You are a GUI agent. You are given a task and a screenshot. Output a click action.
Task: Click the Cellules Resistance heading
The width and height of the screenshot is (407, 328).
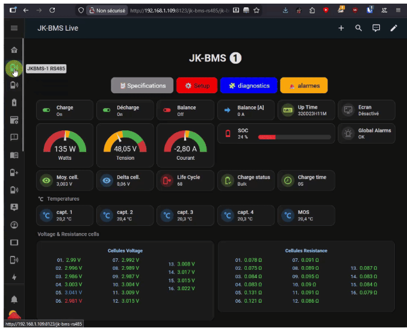pyautogui.click(x=306, y=251)
